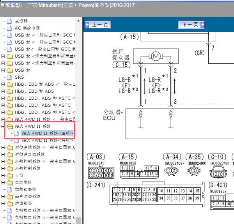
Task: Go to previous page with 上一页 button
Action: [x=98, y=25]
